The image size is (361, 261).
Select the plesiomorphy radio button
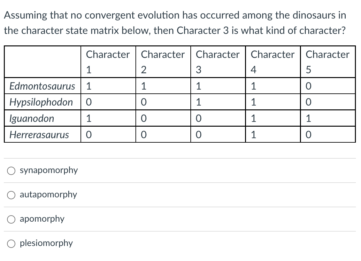coord(11,243)
